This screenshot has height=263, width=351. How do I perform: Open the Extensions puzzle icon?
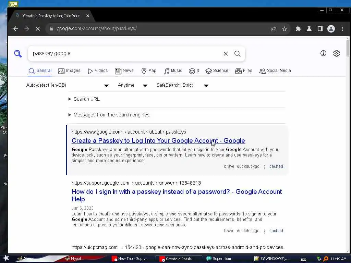(x=298, y=29)
